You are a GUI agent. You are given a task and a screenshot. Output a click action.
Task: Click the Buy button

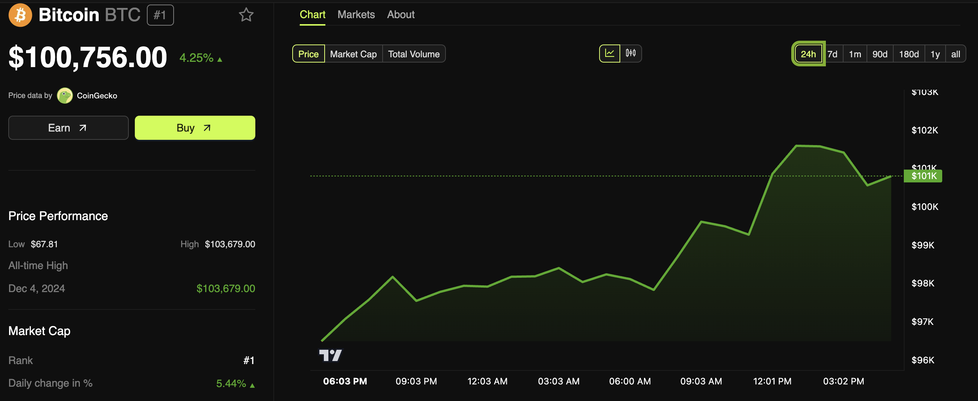coord(195,128)
